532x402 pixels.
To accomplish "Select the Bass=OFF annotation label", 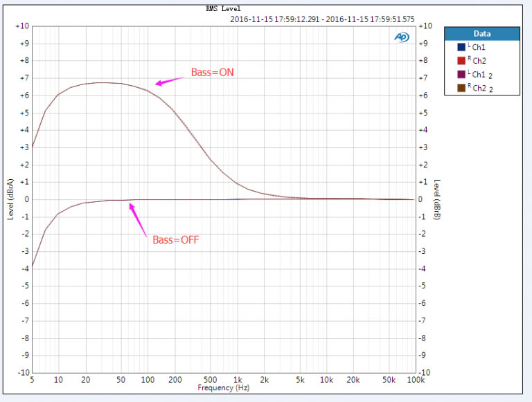I will 176,240.
